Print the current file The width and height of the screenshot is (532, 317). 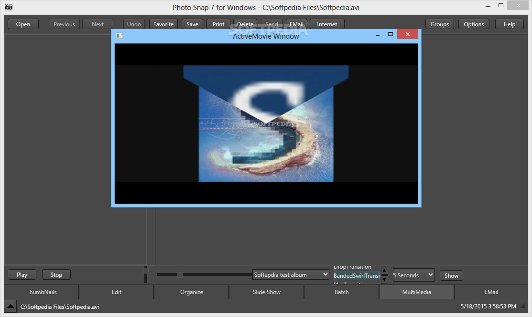(x=218, y=24)
